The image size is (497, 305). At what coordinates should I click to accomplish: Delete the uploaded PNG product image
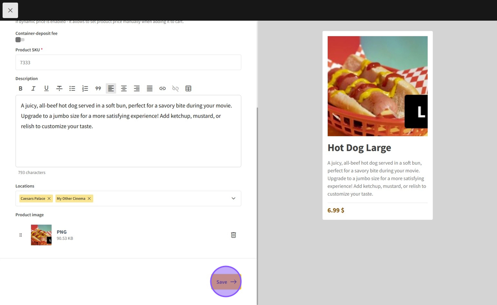(x=233, y=235)
